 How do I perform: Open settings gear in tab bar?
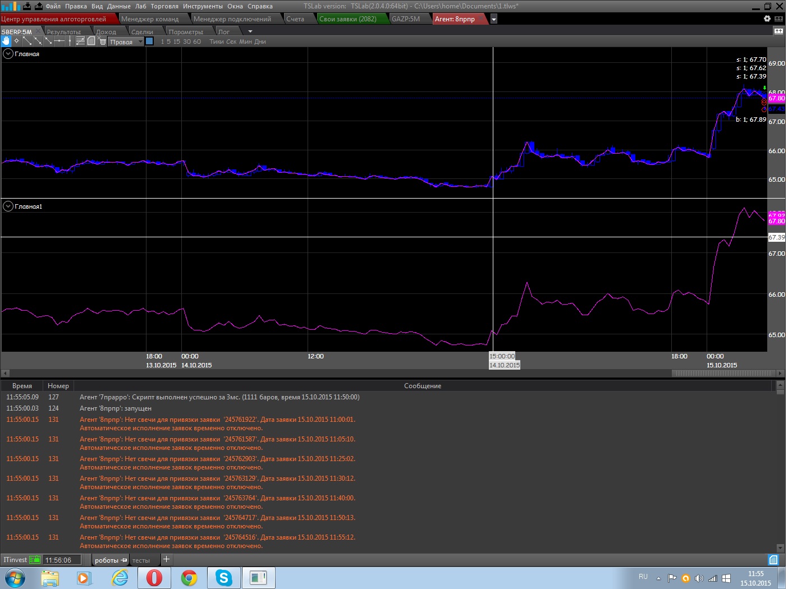click(x=767, y=19)
